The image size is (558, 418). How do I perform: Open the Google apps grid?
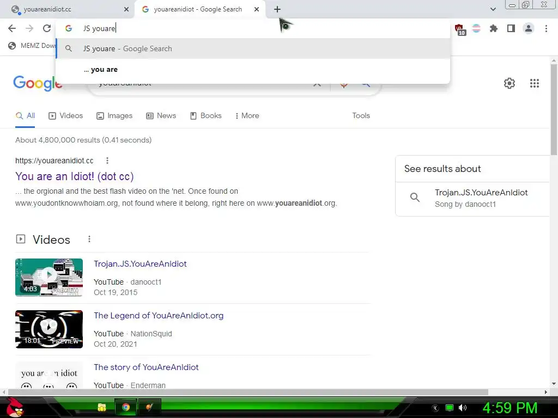point(535,83)
